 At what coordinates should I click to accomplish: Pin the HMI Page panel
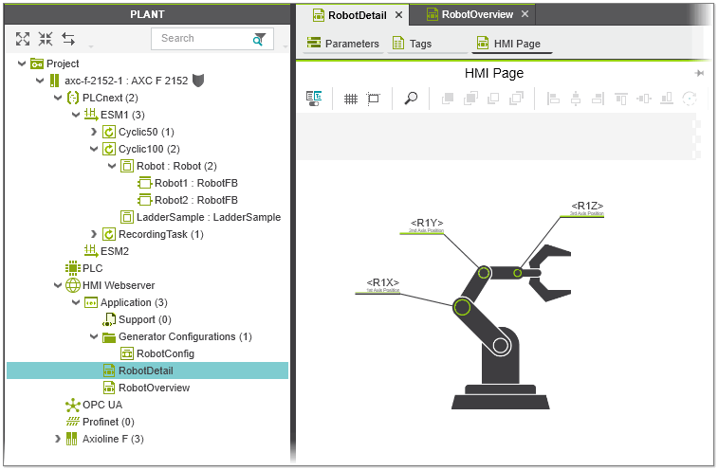[700, 73]
